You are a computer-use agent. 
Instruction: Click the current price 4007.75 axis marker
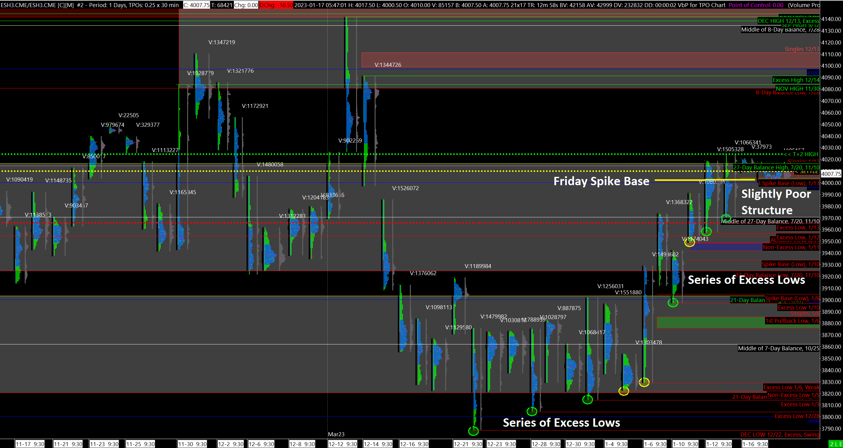point(831,174)
